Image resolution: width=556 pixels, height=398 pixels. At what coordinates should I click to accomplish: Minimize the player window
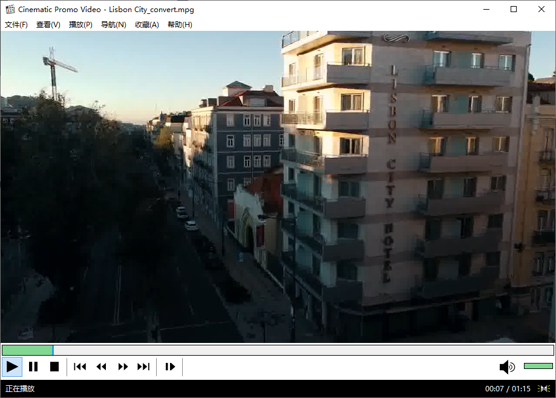(486, 9)
